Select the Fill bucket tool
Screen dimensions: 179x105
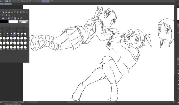tap(3, 18)
